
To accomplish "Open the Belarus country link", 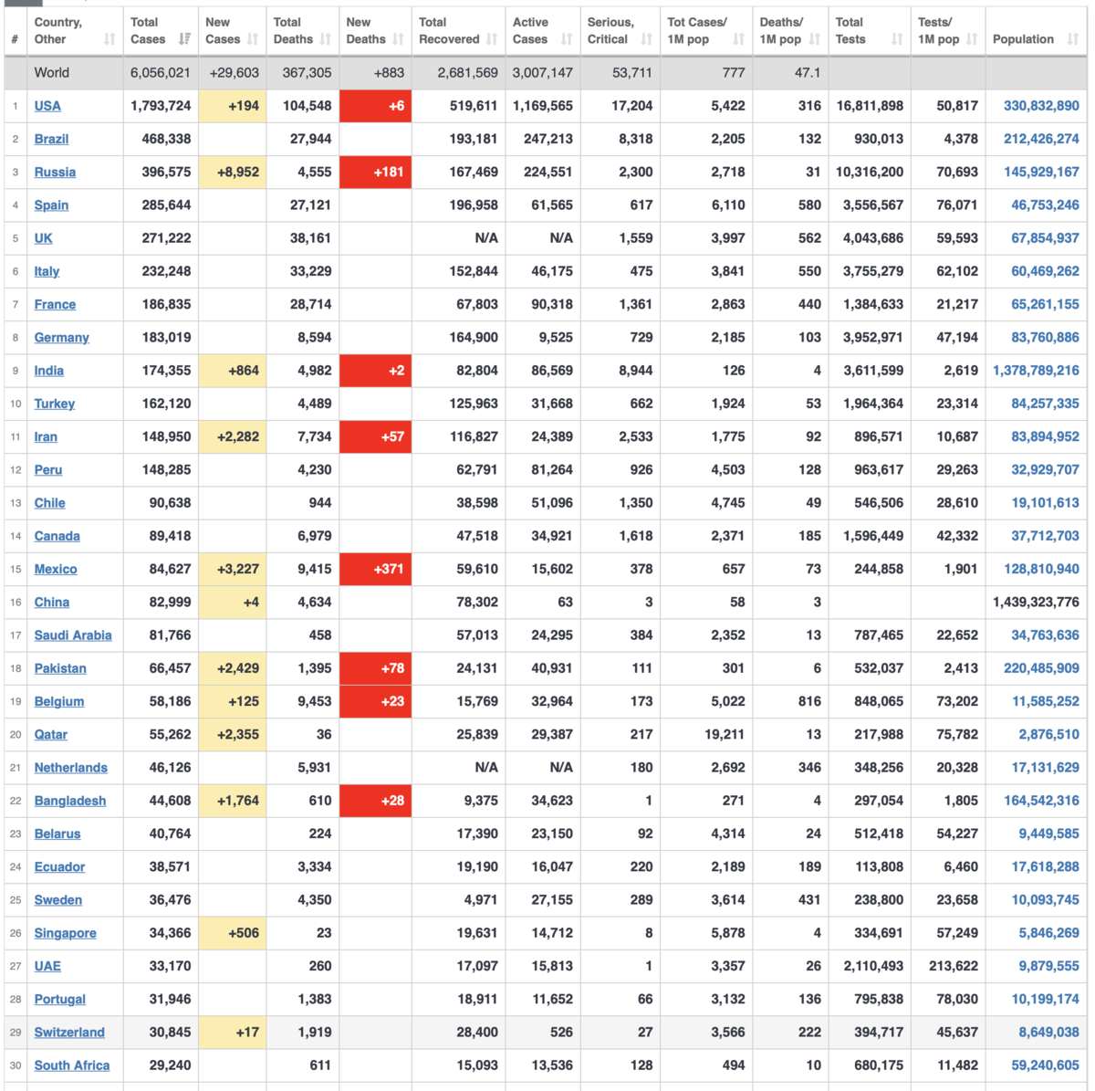I will (x=57, y=834).
